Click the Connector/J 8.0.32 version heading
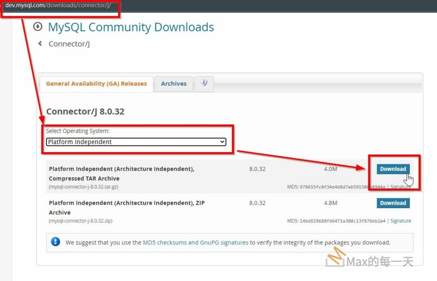The width and height of the screenshot is (437, 281). pos(85,112)
